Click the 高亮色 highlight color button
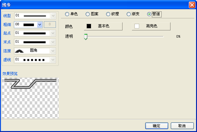 [x=151, y=26]
